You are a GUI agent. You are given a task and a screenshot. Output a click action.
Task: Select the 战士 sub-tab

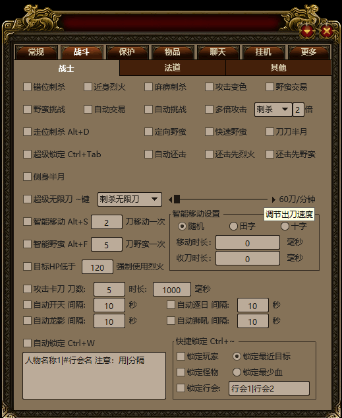[66, 68]
